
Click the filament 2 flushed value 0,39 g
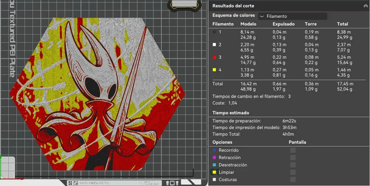point(279,50)
